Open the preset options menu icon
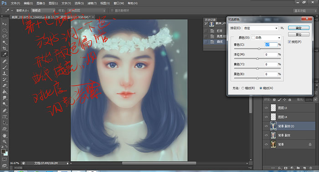The width and height of the screenshot is (319, 172). coord(282,28)
